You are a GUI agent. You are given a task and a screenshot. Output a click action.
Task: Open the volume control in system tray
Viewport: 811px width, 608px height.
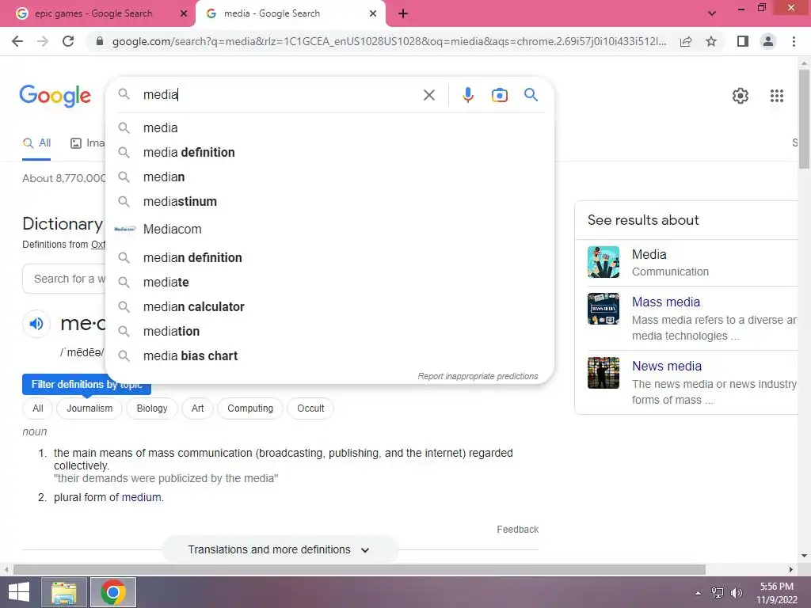(x=737, y=593)
